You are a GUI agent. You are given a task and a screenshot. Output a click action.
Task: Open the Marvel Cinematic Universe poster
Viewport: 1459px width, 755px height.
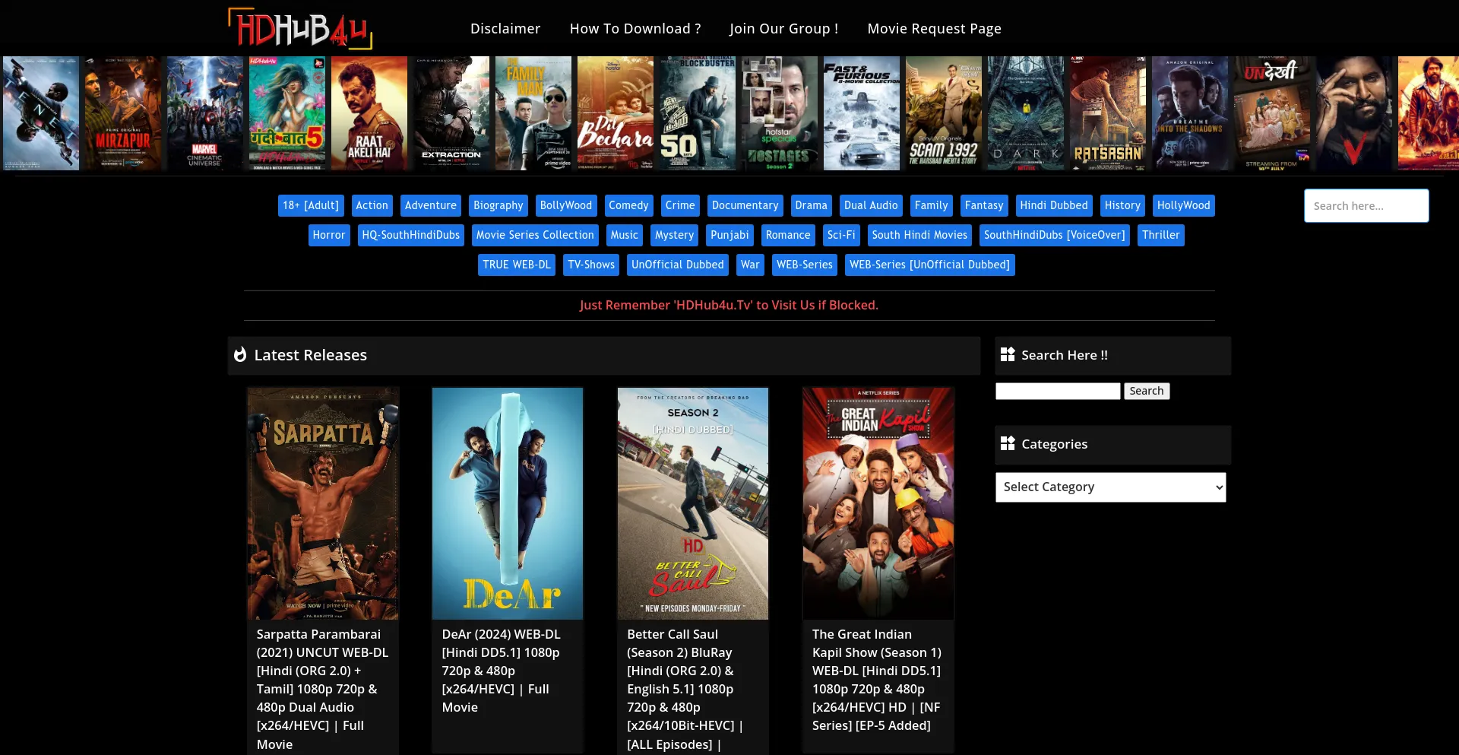click(205, 113)
